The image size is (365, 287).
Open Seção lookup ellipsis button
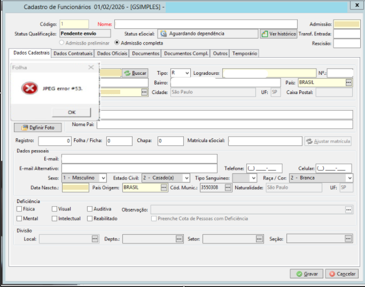348,239
